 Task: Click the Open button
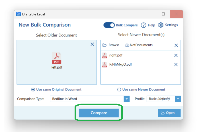[169, 113]
